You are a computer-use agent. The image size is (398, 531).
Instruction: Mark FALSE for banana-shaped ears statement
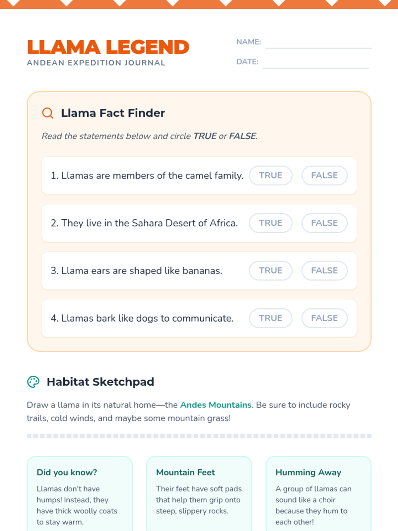[324, 270]
